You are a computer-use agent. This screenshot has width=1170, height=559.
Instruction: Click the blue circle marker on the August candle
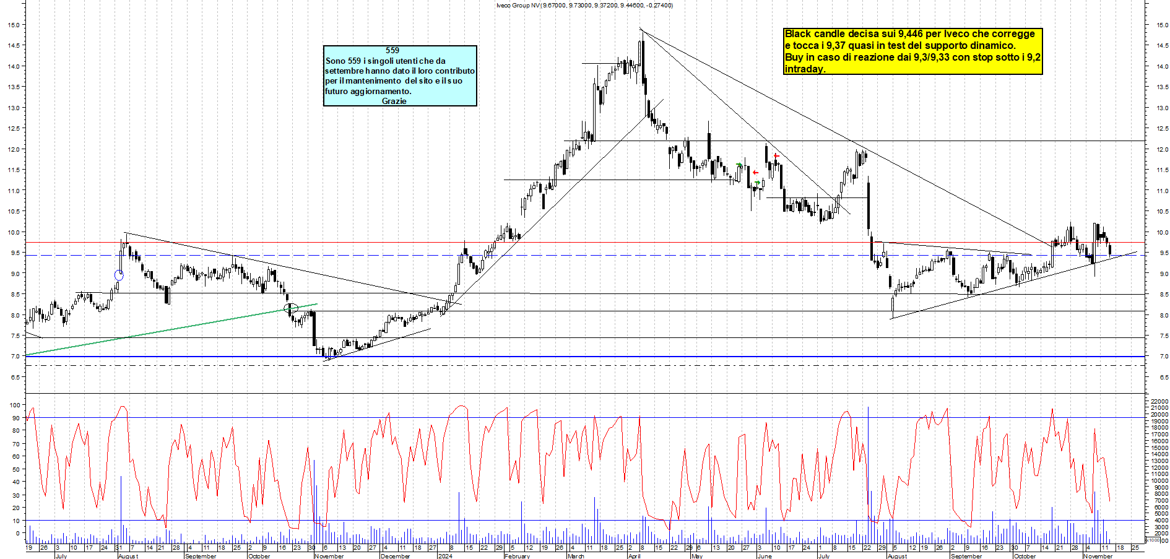coord(119,275)
